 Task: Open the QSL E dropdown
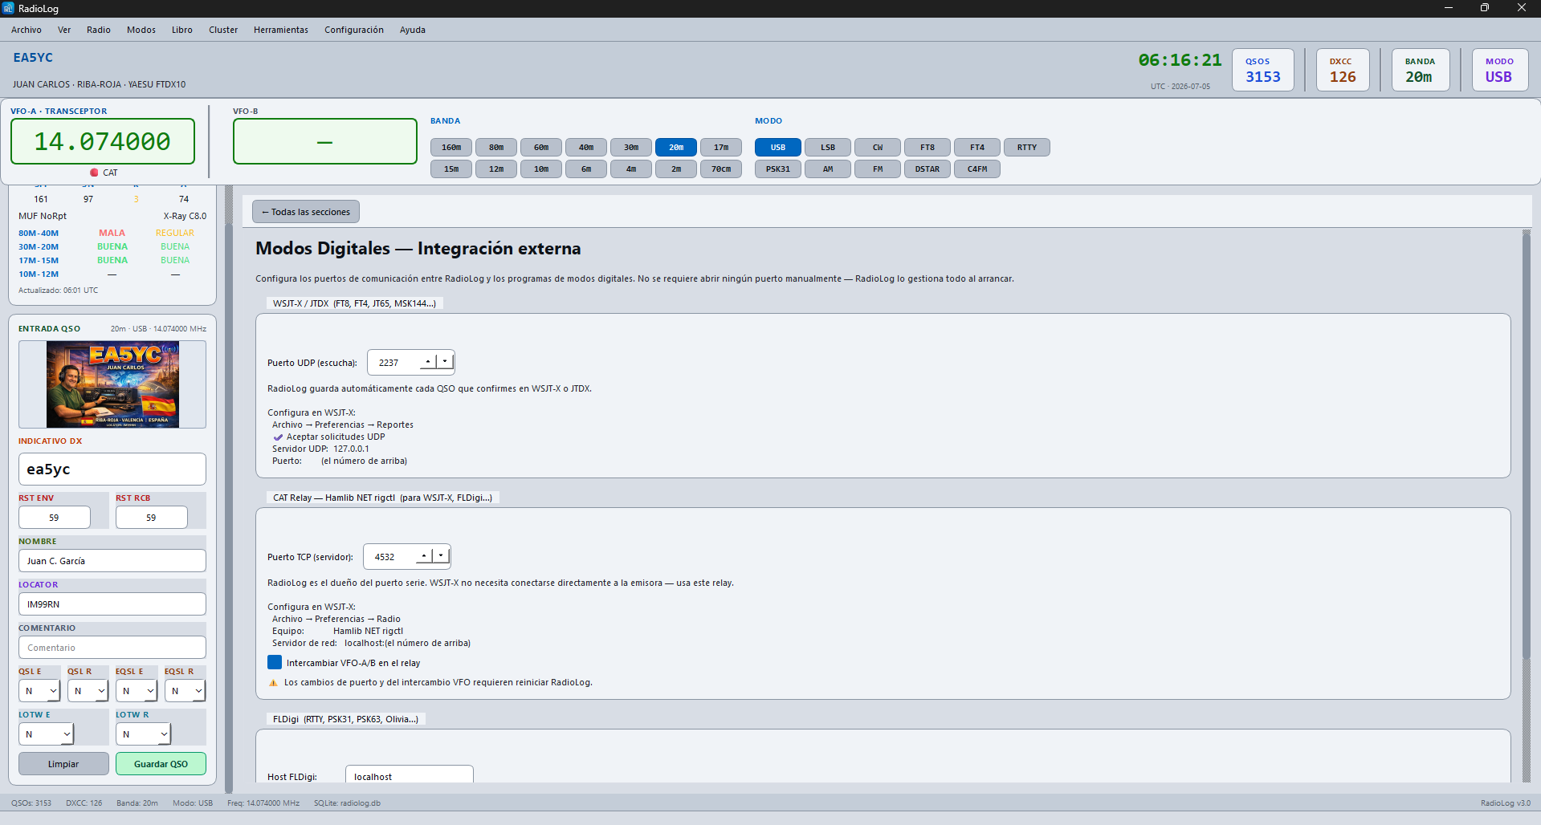coord(39,691)
